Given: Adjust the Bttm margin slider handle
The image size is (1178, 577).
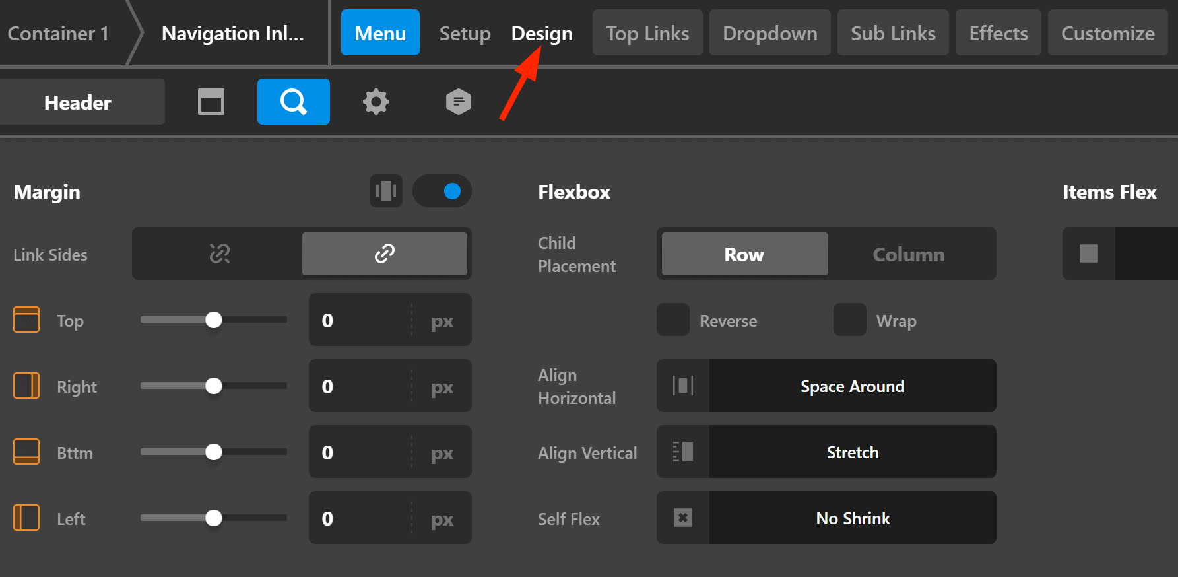Looking at the screenshot, I should point(214,452).
